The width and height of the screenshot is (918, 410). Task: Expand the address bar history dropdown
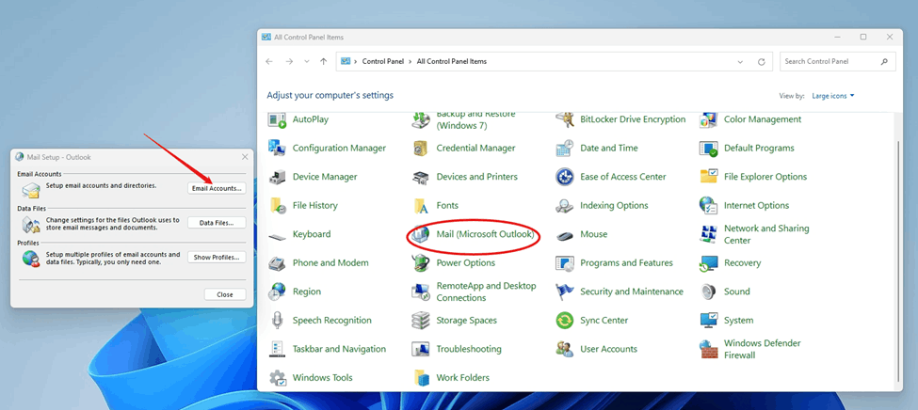tap(741, 61)
